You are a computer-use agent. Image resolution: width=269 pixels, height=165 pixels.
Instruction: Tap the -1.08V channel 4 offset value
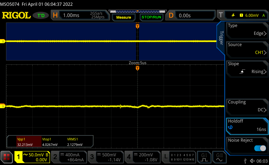pyautogui.click(x=151, y=160)
